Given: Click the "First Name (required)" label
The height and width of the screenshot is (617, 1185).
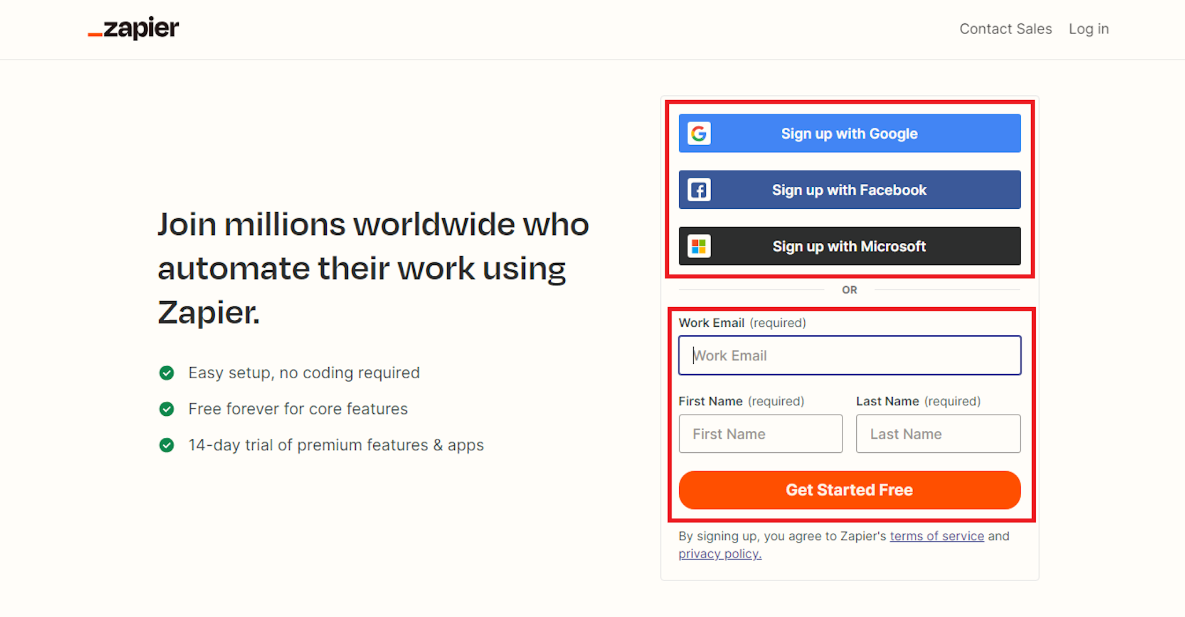Looking at the screenshot, I should pos(741,401).
